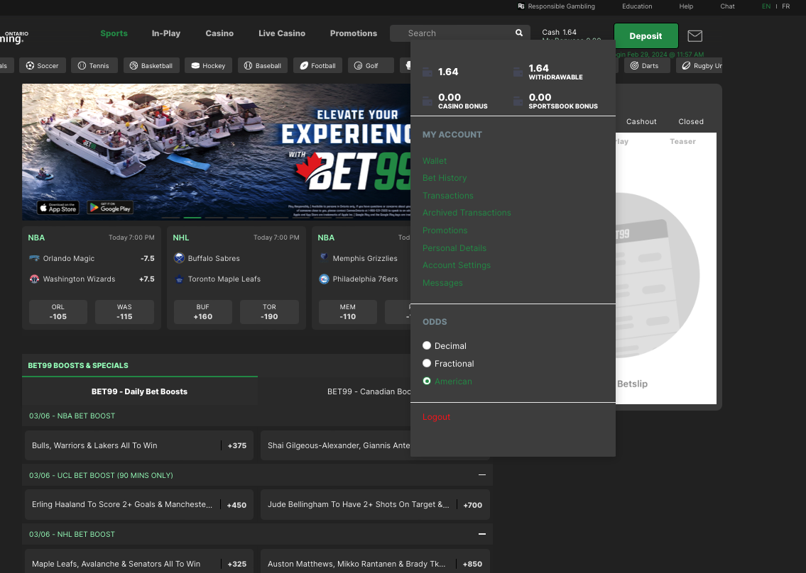The height and width of the screenshot is (573, 806).
Task: Click the red Logout link
Action: point(436,417)
